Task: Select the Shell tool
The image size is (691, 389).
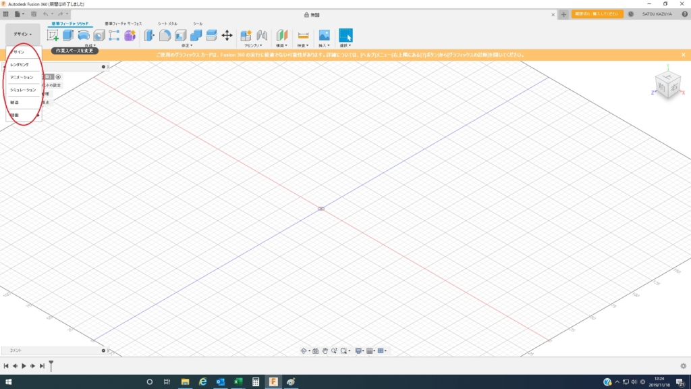Action: click(180, 35)
